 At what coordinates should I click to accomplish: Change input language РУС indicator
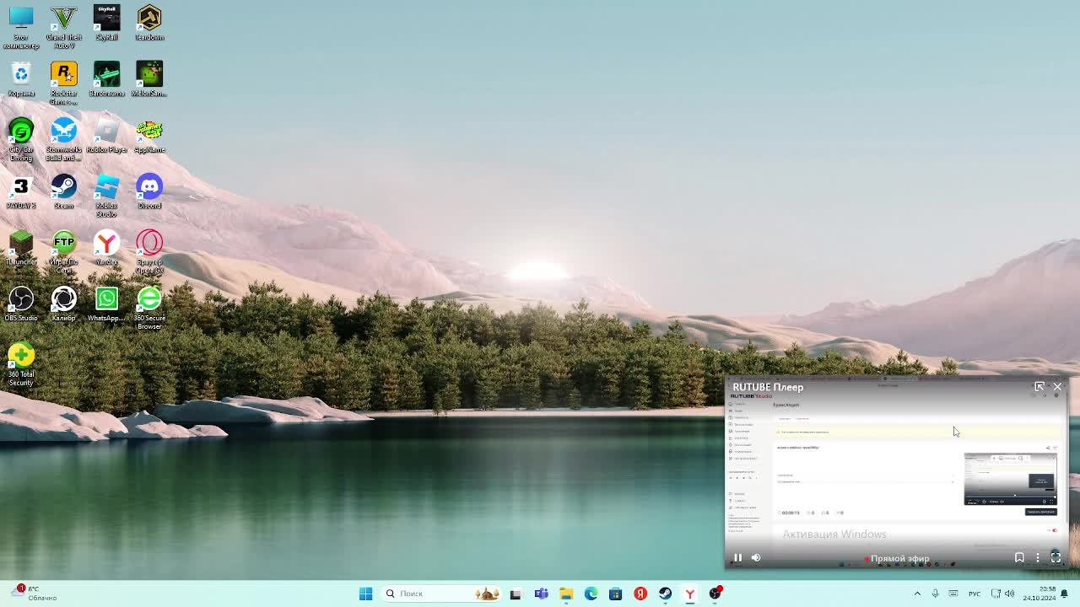(x=975, y=594)
